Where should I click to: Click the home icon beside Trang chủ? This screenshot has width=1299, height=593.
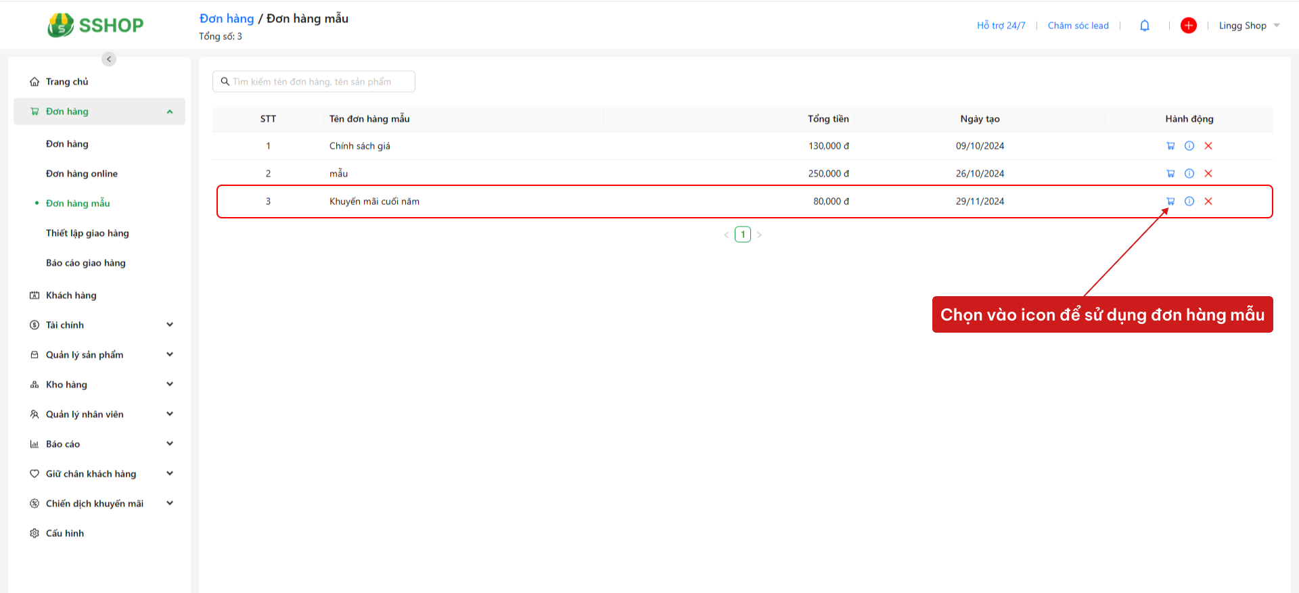(x=35, y=82)
